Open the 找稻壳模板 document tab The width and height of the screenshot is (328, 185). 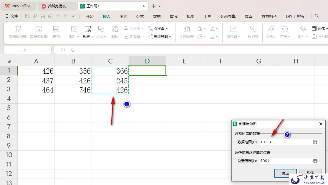57,6
